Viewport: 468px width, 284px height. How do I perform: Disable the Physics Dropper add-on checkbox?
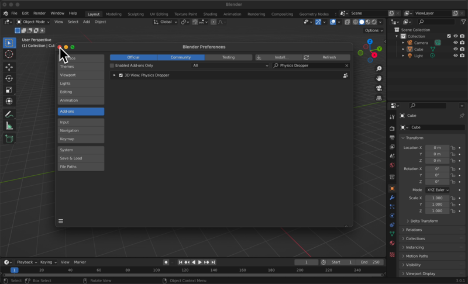coord(121,75)
